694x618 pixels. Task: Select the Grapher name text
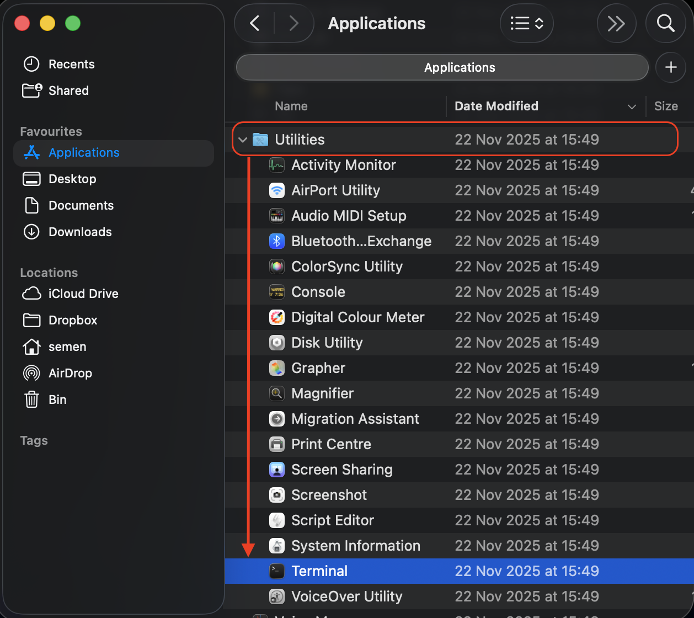(x=318, y=368)
